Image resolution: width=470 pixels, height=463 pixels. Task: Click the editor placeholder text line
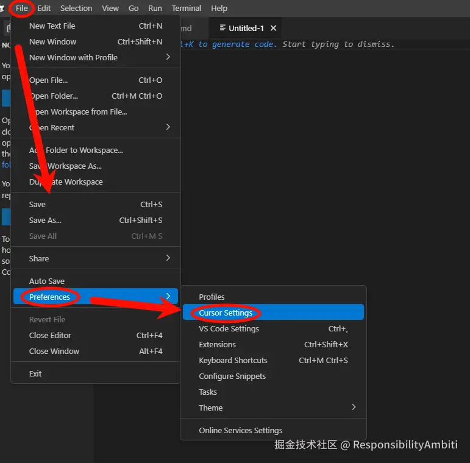287,44
